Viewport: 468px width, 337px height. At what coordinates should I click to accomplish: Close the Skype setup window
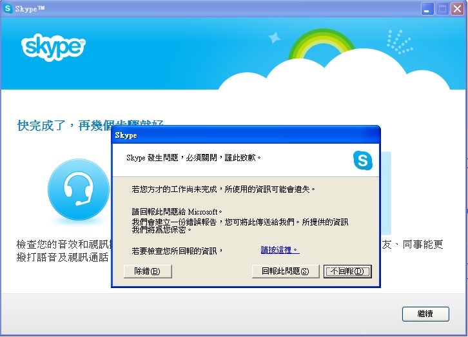click(457, 9)
